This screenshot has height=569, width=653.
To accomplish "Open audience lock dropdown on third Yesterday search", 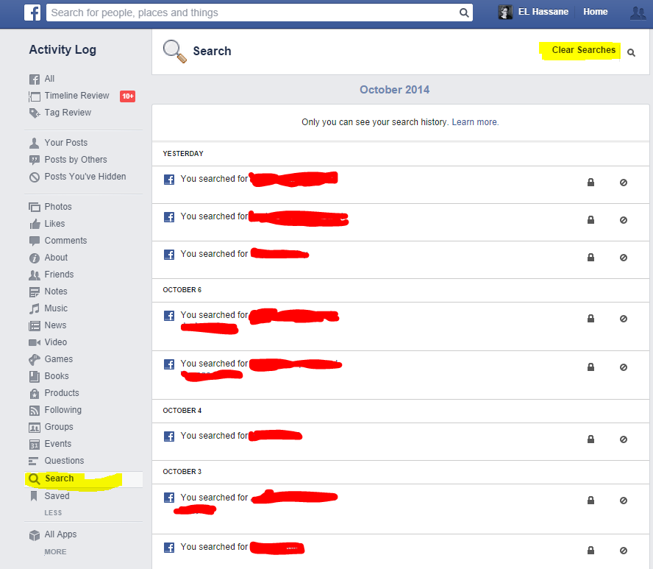I will click(590, 258).
